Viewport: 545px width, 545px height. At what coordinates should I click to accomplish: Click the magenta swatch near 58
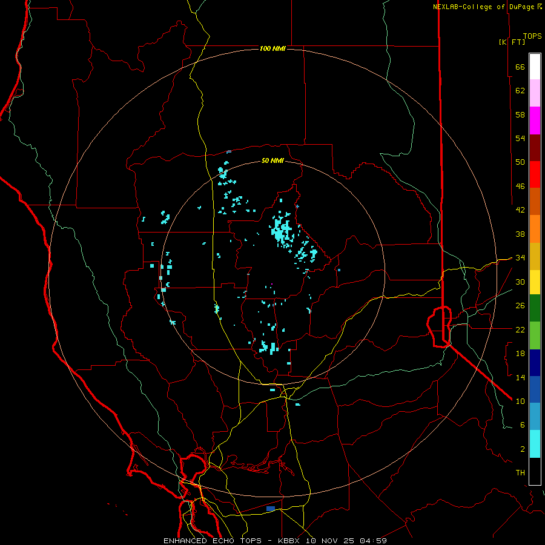tap(535, 121)
